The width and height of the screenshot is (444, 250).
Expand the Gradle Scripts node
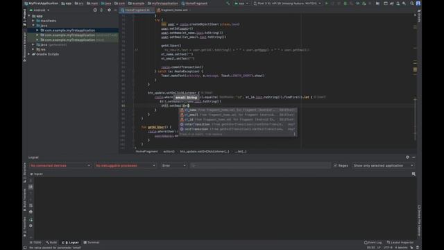click(29, 54)
